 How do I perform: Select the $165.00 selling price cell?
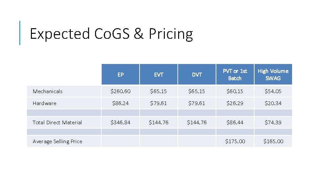click(273, 141)
